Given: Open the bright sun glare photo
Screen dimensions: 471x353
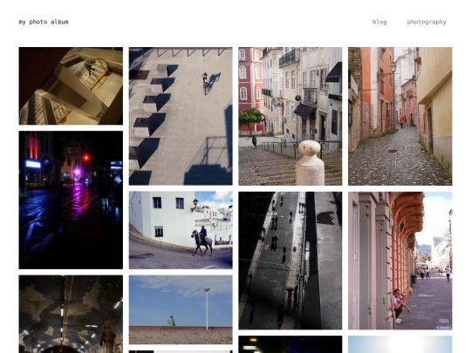Looking at the screenshot, I should point(400,344).
